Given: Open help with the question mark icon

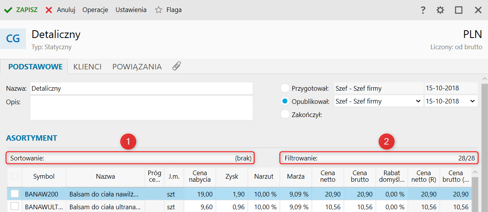Looking at the screenshot, I should pos(423,10).
